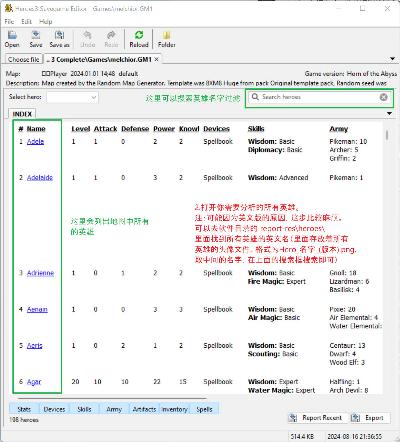400x442 pixels.
Task: Click the Devices button at bottom
Action: [54, 409]
